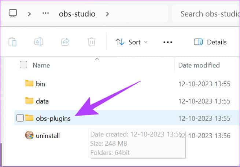
Task: Click the obs-plugins folder icon
Action: tap(29, 118)
